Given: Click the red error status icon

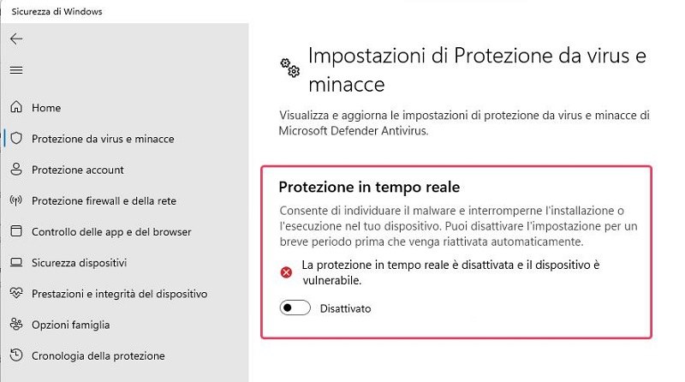Looking at the screenshot, I should point(287,272).
